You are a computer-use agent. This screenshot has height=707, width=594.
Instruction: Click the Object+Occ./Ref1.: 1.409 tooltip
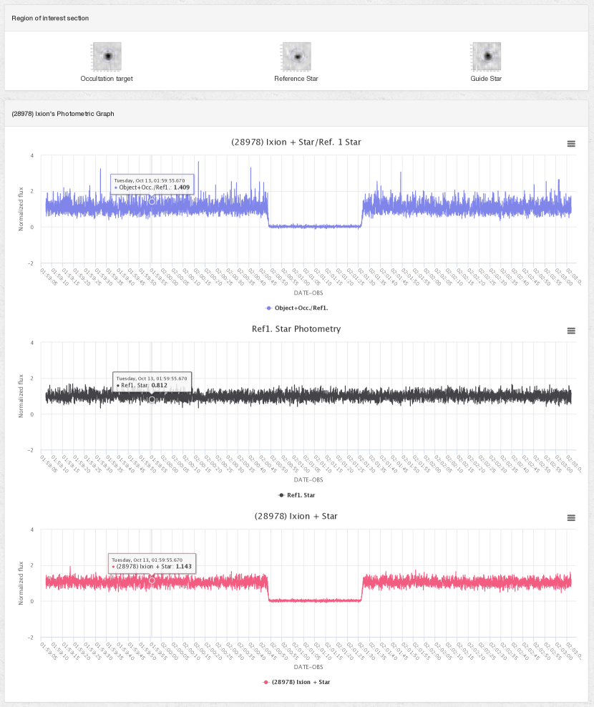152,184
